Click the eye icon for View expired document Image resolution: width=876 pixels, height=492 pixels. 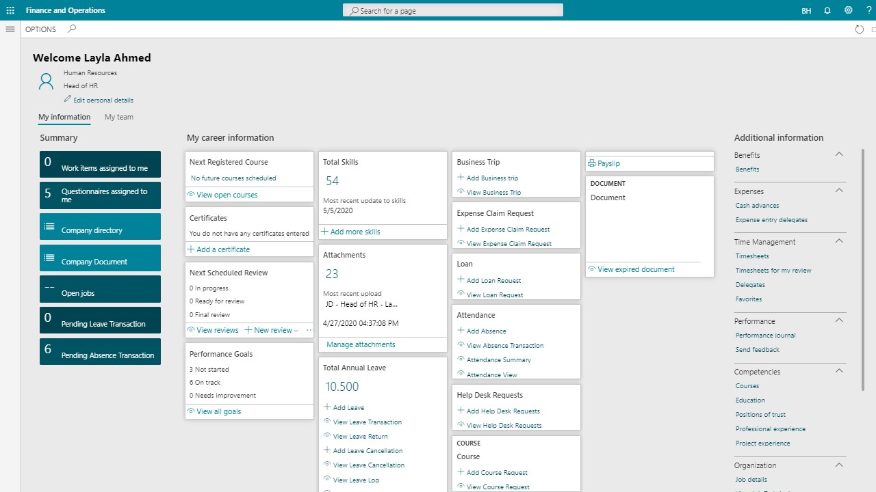click(592, 269)
